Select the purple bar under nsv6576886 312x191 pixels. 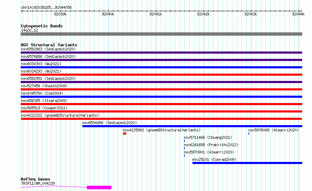click(x=161, y=60)
